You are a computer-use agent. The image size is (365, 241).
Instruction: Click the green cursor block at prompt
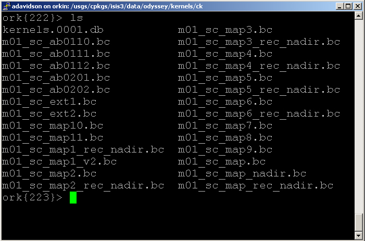[73, 198]
